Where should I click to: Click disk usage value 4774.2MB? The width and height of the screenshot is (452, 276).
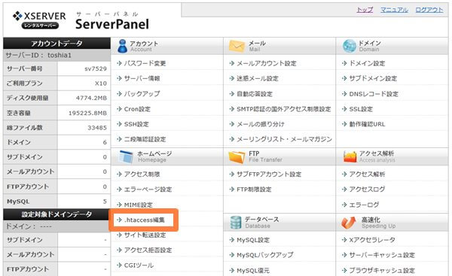coord(91,98)
